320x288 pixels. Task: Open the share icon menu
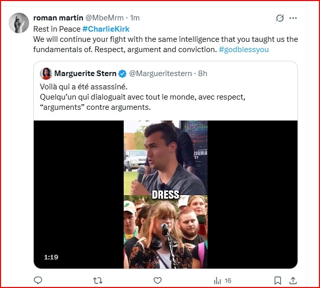pyautogui.click(x=293, y=280)
